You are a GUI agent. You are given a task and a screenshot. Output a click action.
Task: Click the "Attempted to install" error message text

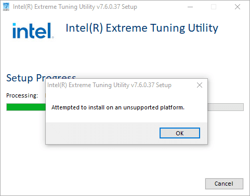(x=118, y=107)
